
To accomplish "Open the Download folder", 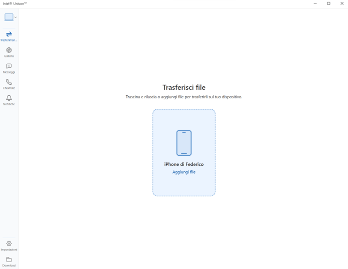I will pyautogui.click(x=9, y=262).
